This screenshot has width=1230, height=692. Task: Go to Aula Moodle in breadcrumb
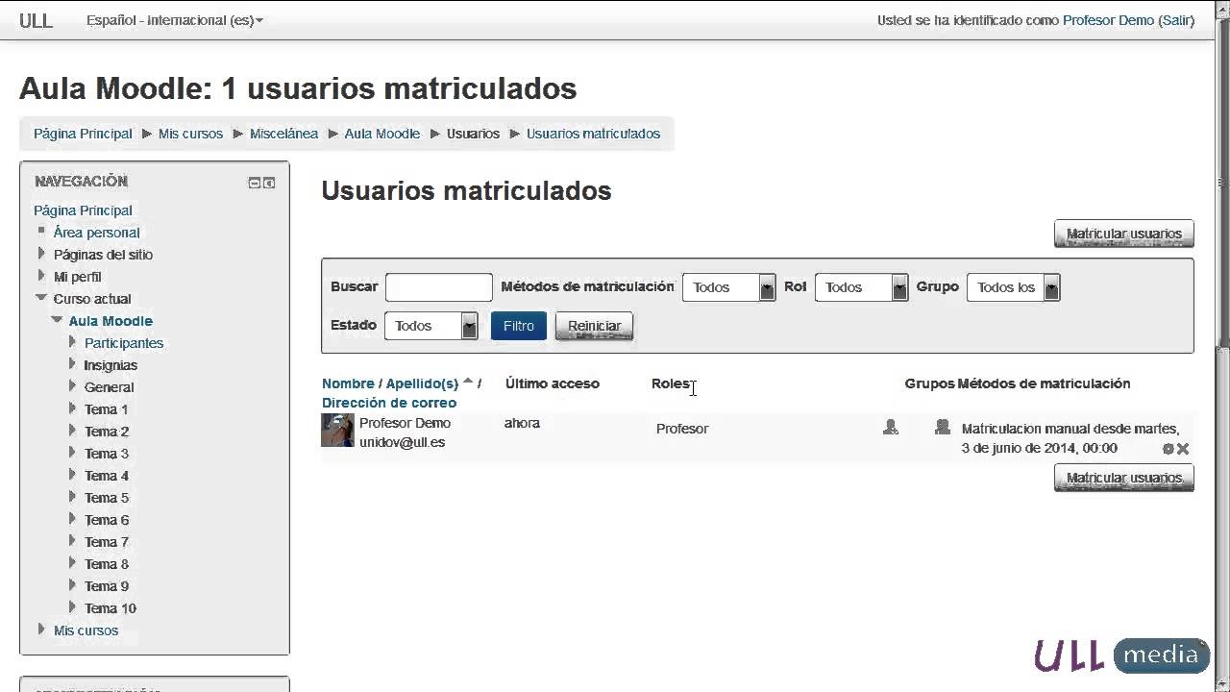382,134
